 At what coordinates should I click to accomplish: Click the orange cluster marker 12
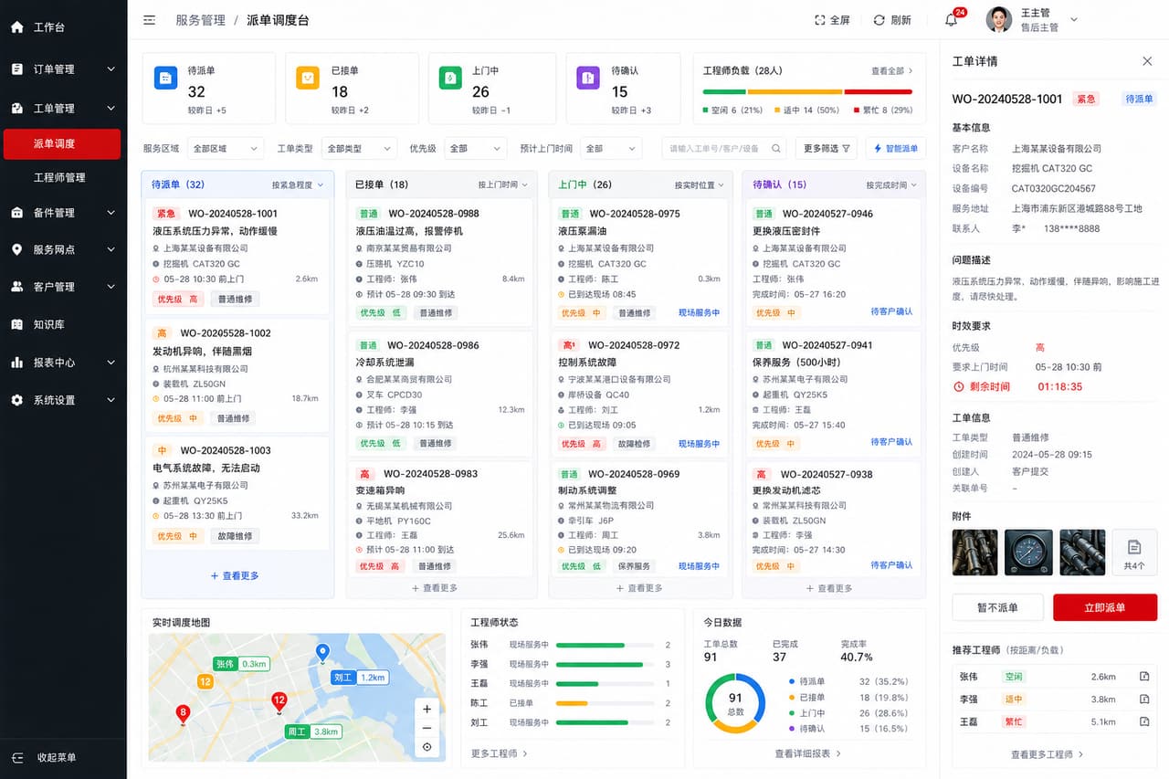(205, 681)
